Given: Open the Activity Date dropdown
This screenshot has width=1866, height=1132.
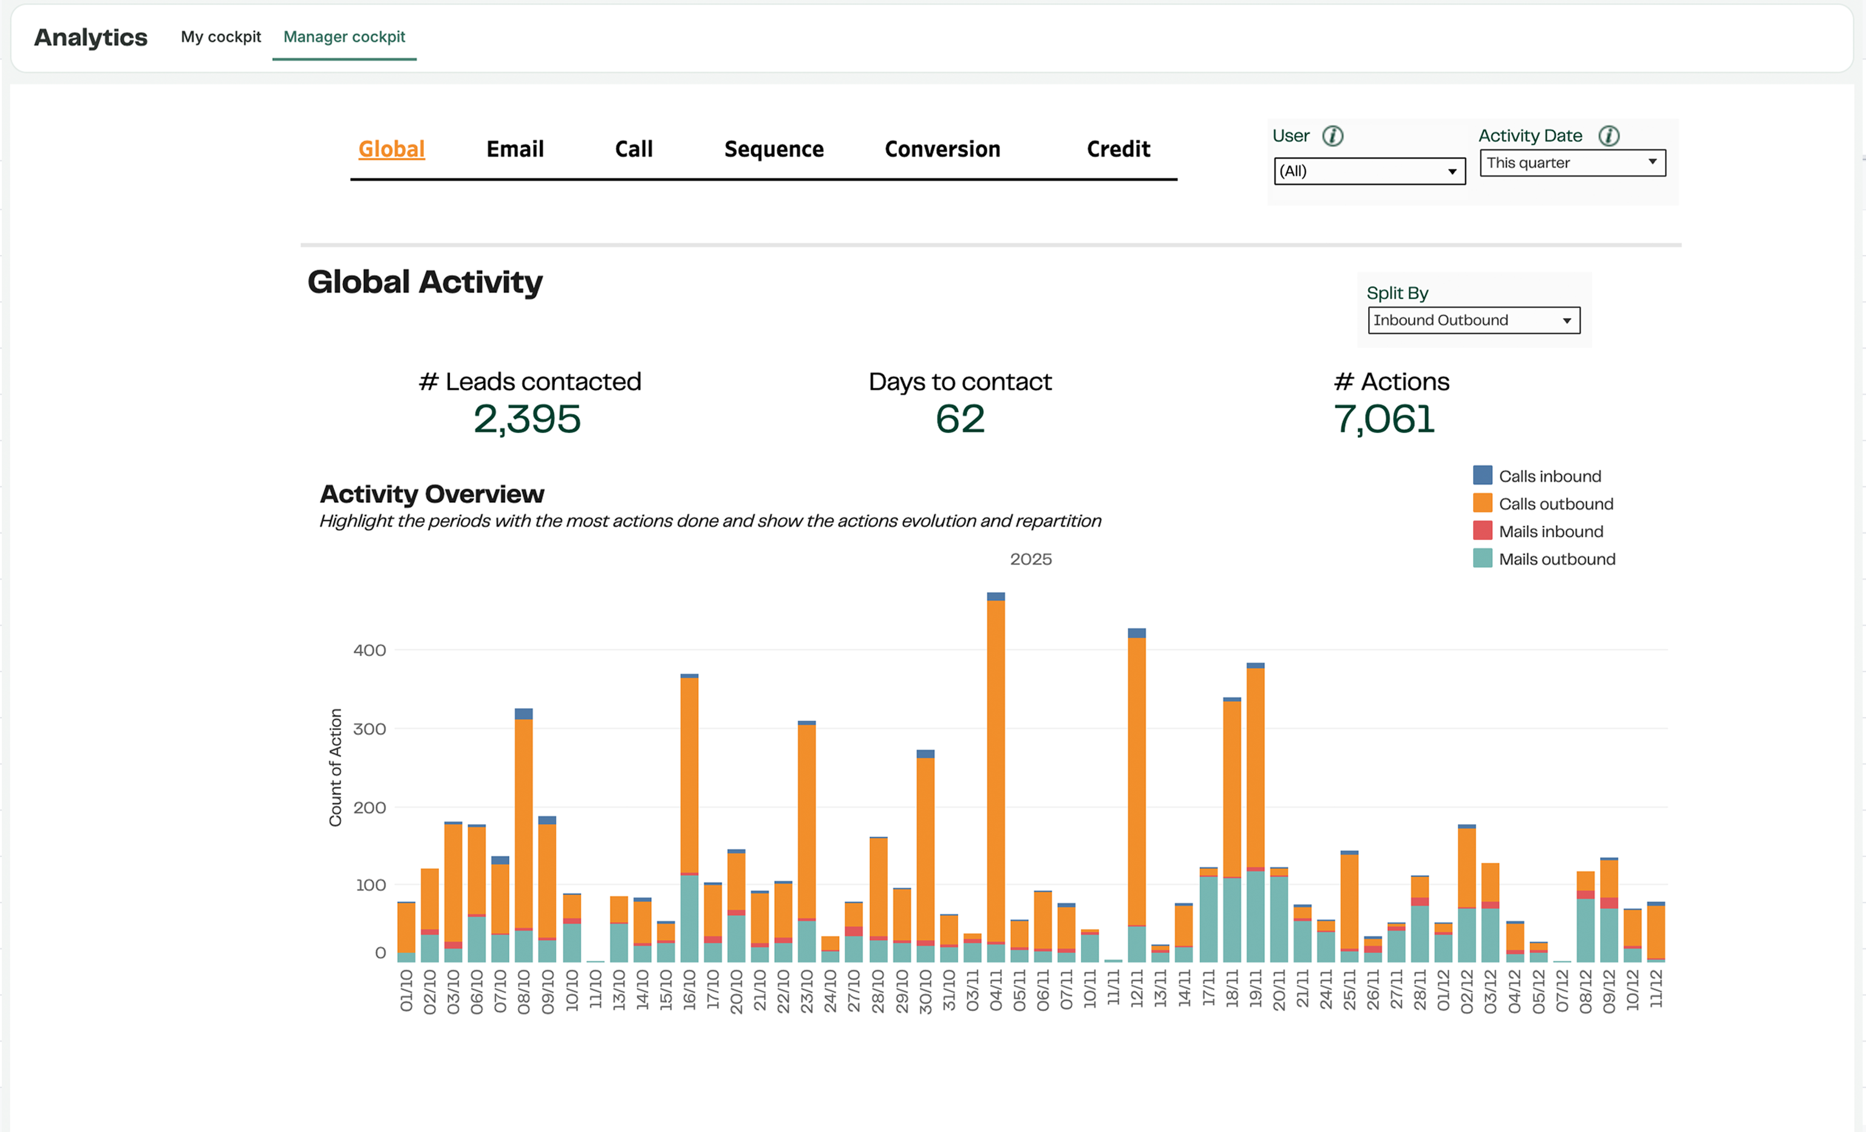Looking at the screenshot, I should point(1572,163).
